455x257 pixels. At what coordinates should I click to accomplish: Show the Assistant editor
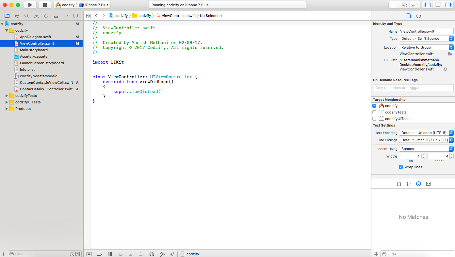tap(404, 5)
